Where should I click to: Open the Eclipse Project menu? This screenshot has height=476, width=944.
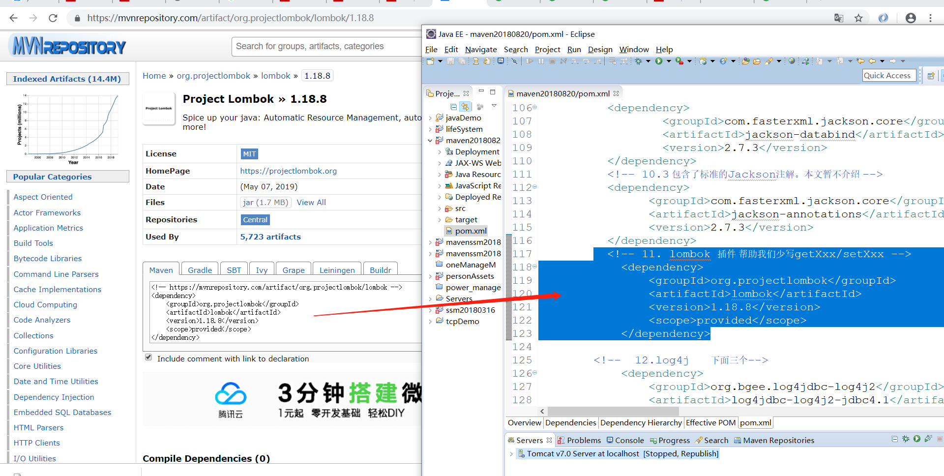click(x=547, y=49)
